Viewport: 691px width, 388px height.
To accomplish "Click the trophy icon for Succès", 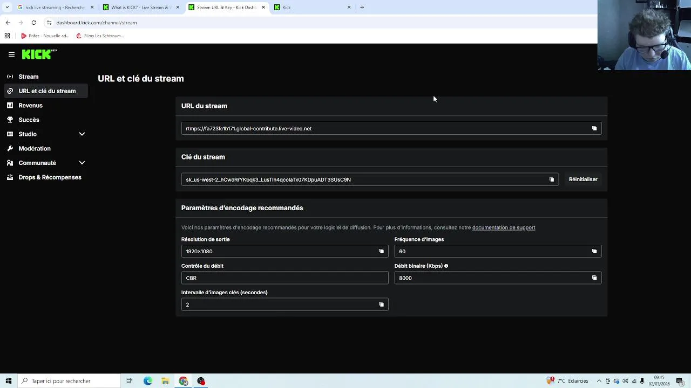I will (10, 120).
